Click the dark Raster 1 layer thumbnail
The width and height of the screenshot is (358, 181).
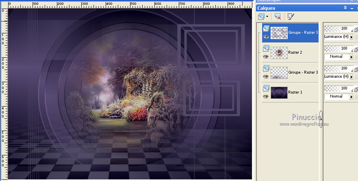279,93
